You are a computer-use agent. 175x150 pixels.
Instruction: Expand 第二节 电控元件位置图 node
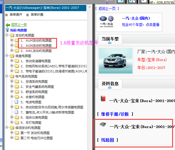(12, 137)
